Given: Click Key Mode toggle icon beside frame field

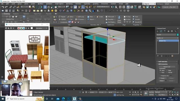Looking at the screenshot, I should [x=130, y=95].
